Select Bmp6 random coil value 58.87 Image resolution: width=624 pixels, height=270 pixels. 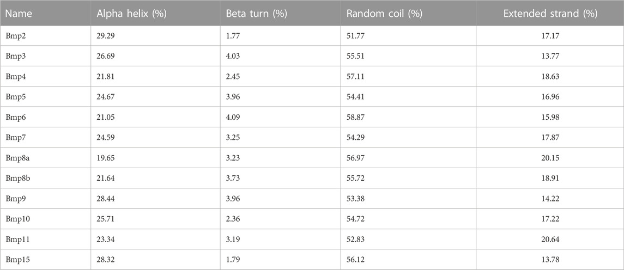point(355,117)
